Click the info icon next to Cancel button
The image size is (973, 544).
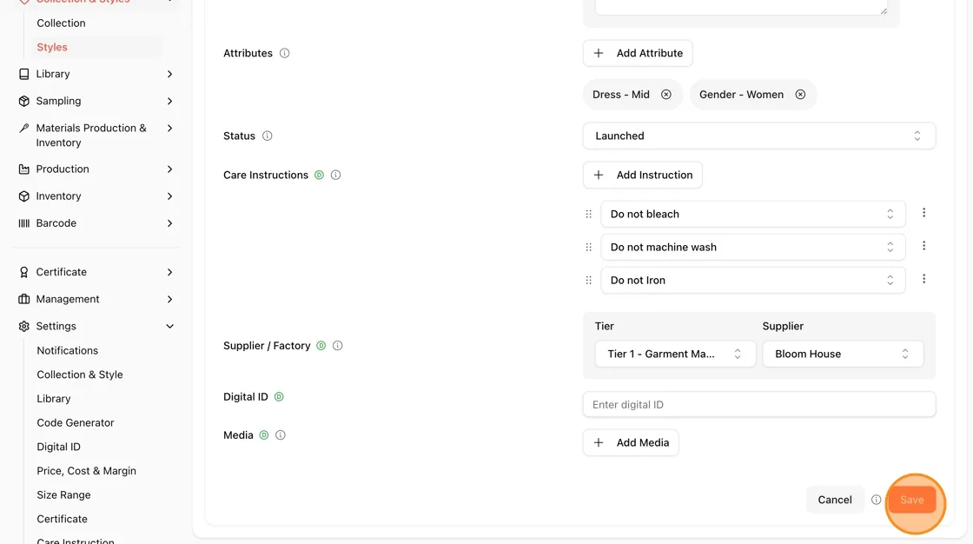coord(877,500)
